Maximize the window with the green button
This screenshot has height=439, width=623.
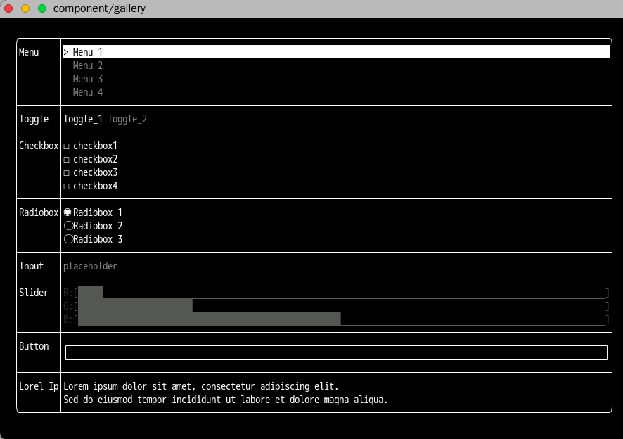click(x=42, y=8)
